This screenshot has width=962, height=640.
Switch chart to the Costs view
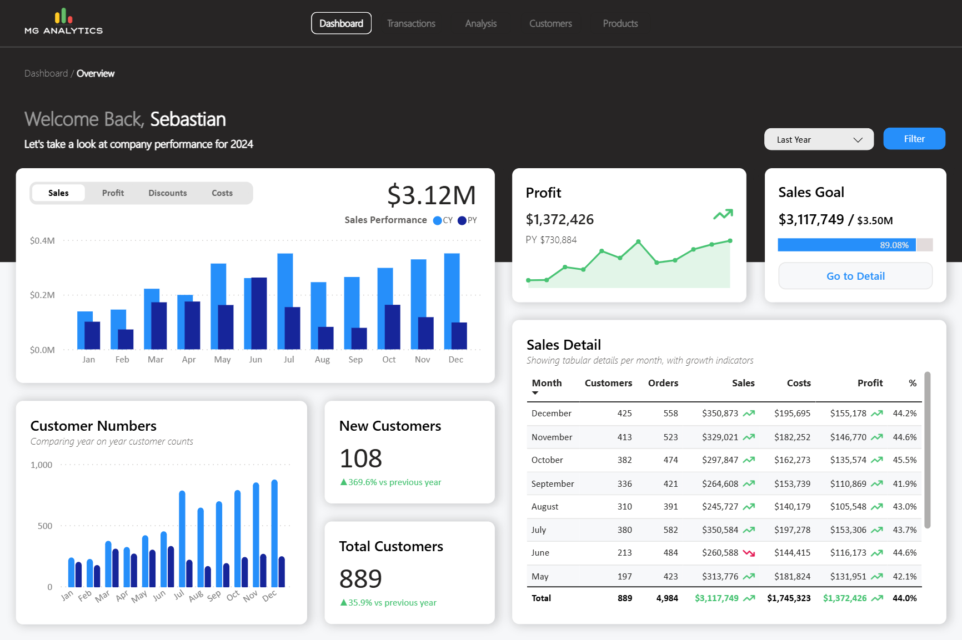point(222,193)
